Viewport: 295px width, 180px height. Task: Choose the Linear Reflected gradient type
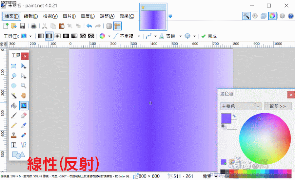[x=49, y=36]
